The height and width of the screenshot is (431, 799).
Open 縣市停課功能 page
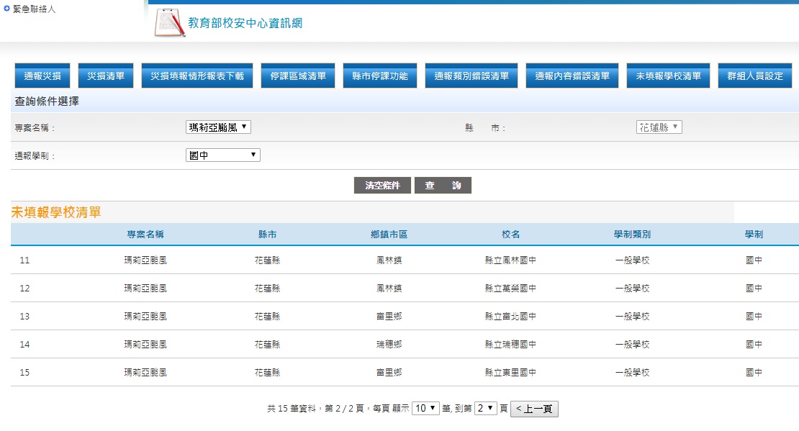[x=380, y=76]
